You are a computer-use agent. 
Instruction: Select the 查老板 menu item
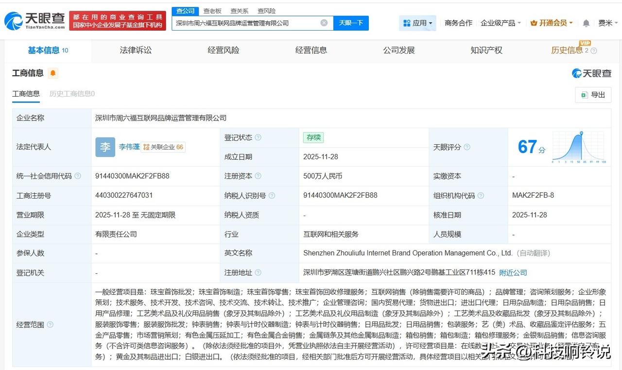point(211,10)
